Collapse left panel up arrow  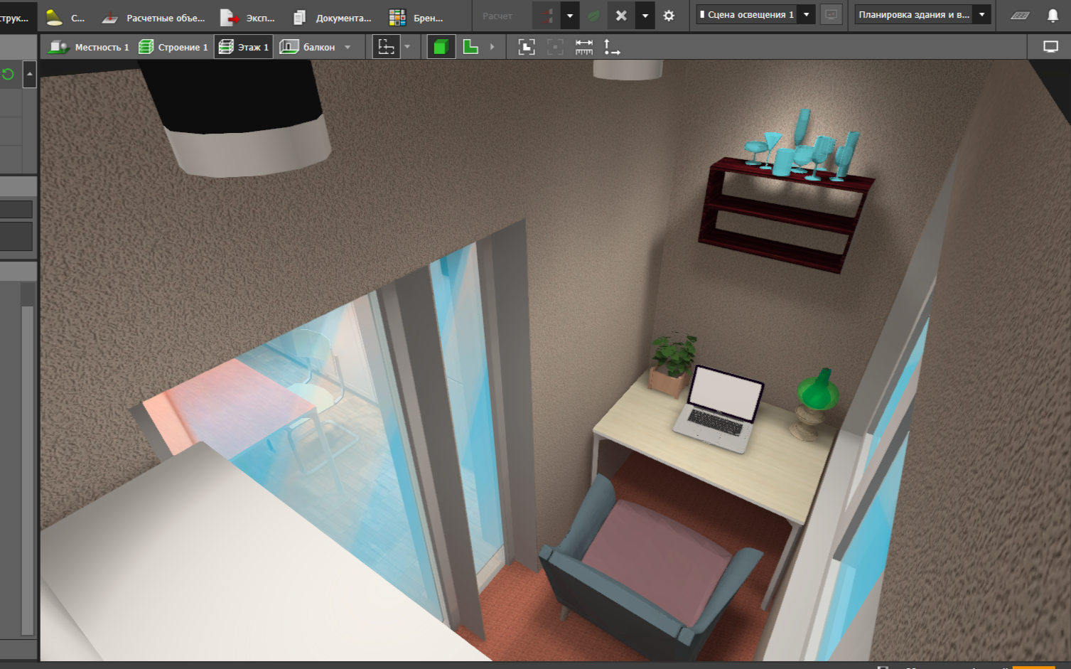30,74
